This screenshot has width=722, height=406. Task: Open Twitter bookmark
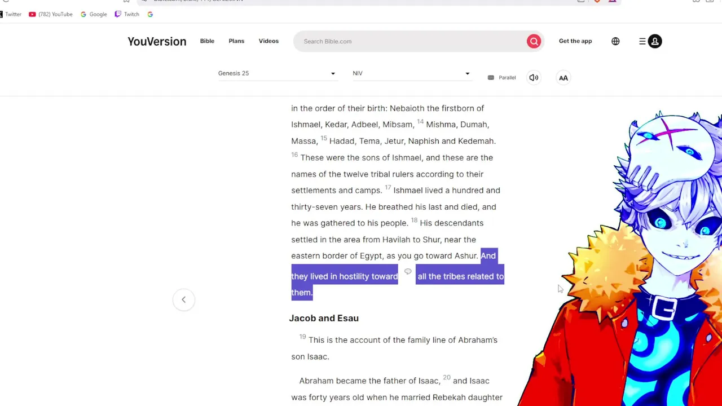[x=11, y=14]
